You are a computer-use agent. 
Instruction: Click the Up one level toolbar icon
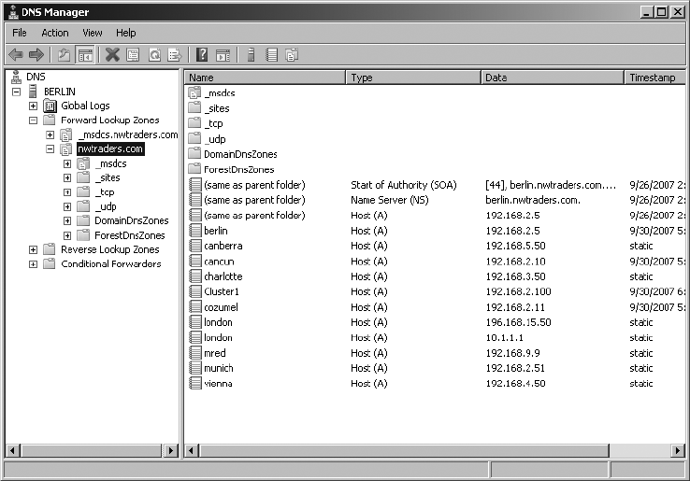tap(64, 55)
